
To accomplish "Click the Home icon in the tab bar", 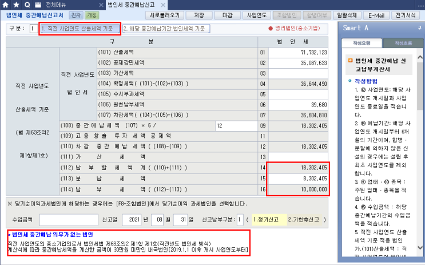I will coord(5,5).
